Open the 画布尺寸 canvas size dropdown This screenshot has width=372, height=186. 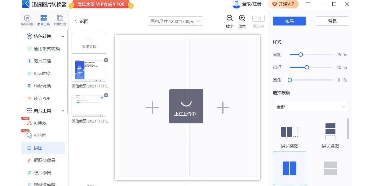(x=175, y=21)
